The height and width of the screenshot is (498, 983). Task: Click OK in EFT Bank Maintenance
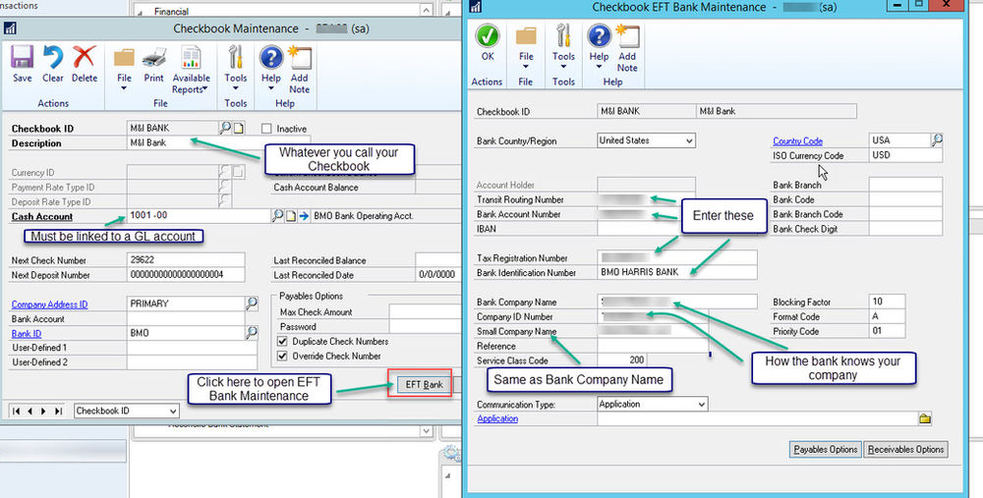pos(488,42)
